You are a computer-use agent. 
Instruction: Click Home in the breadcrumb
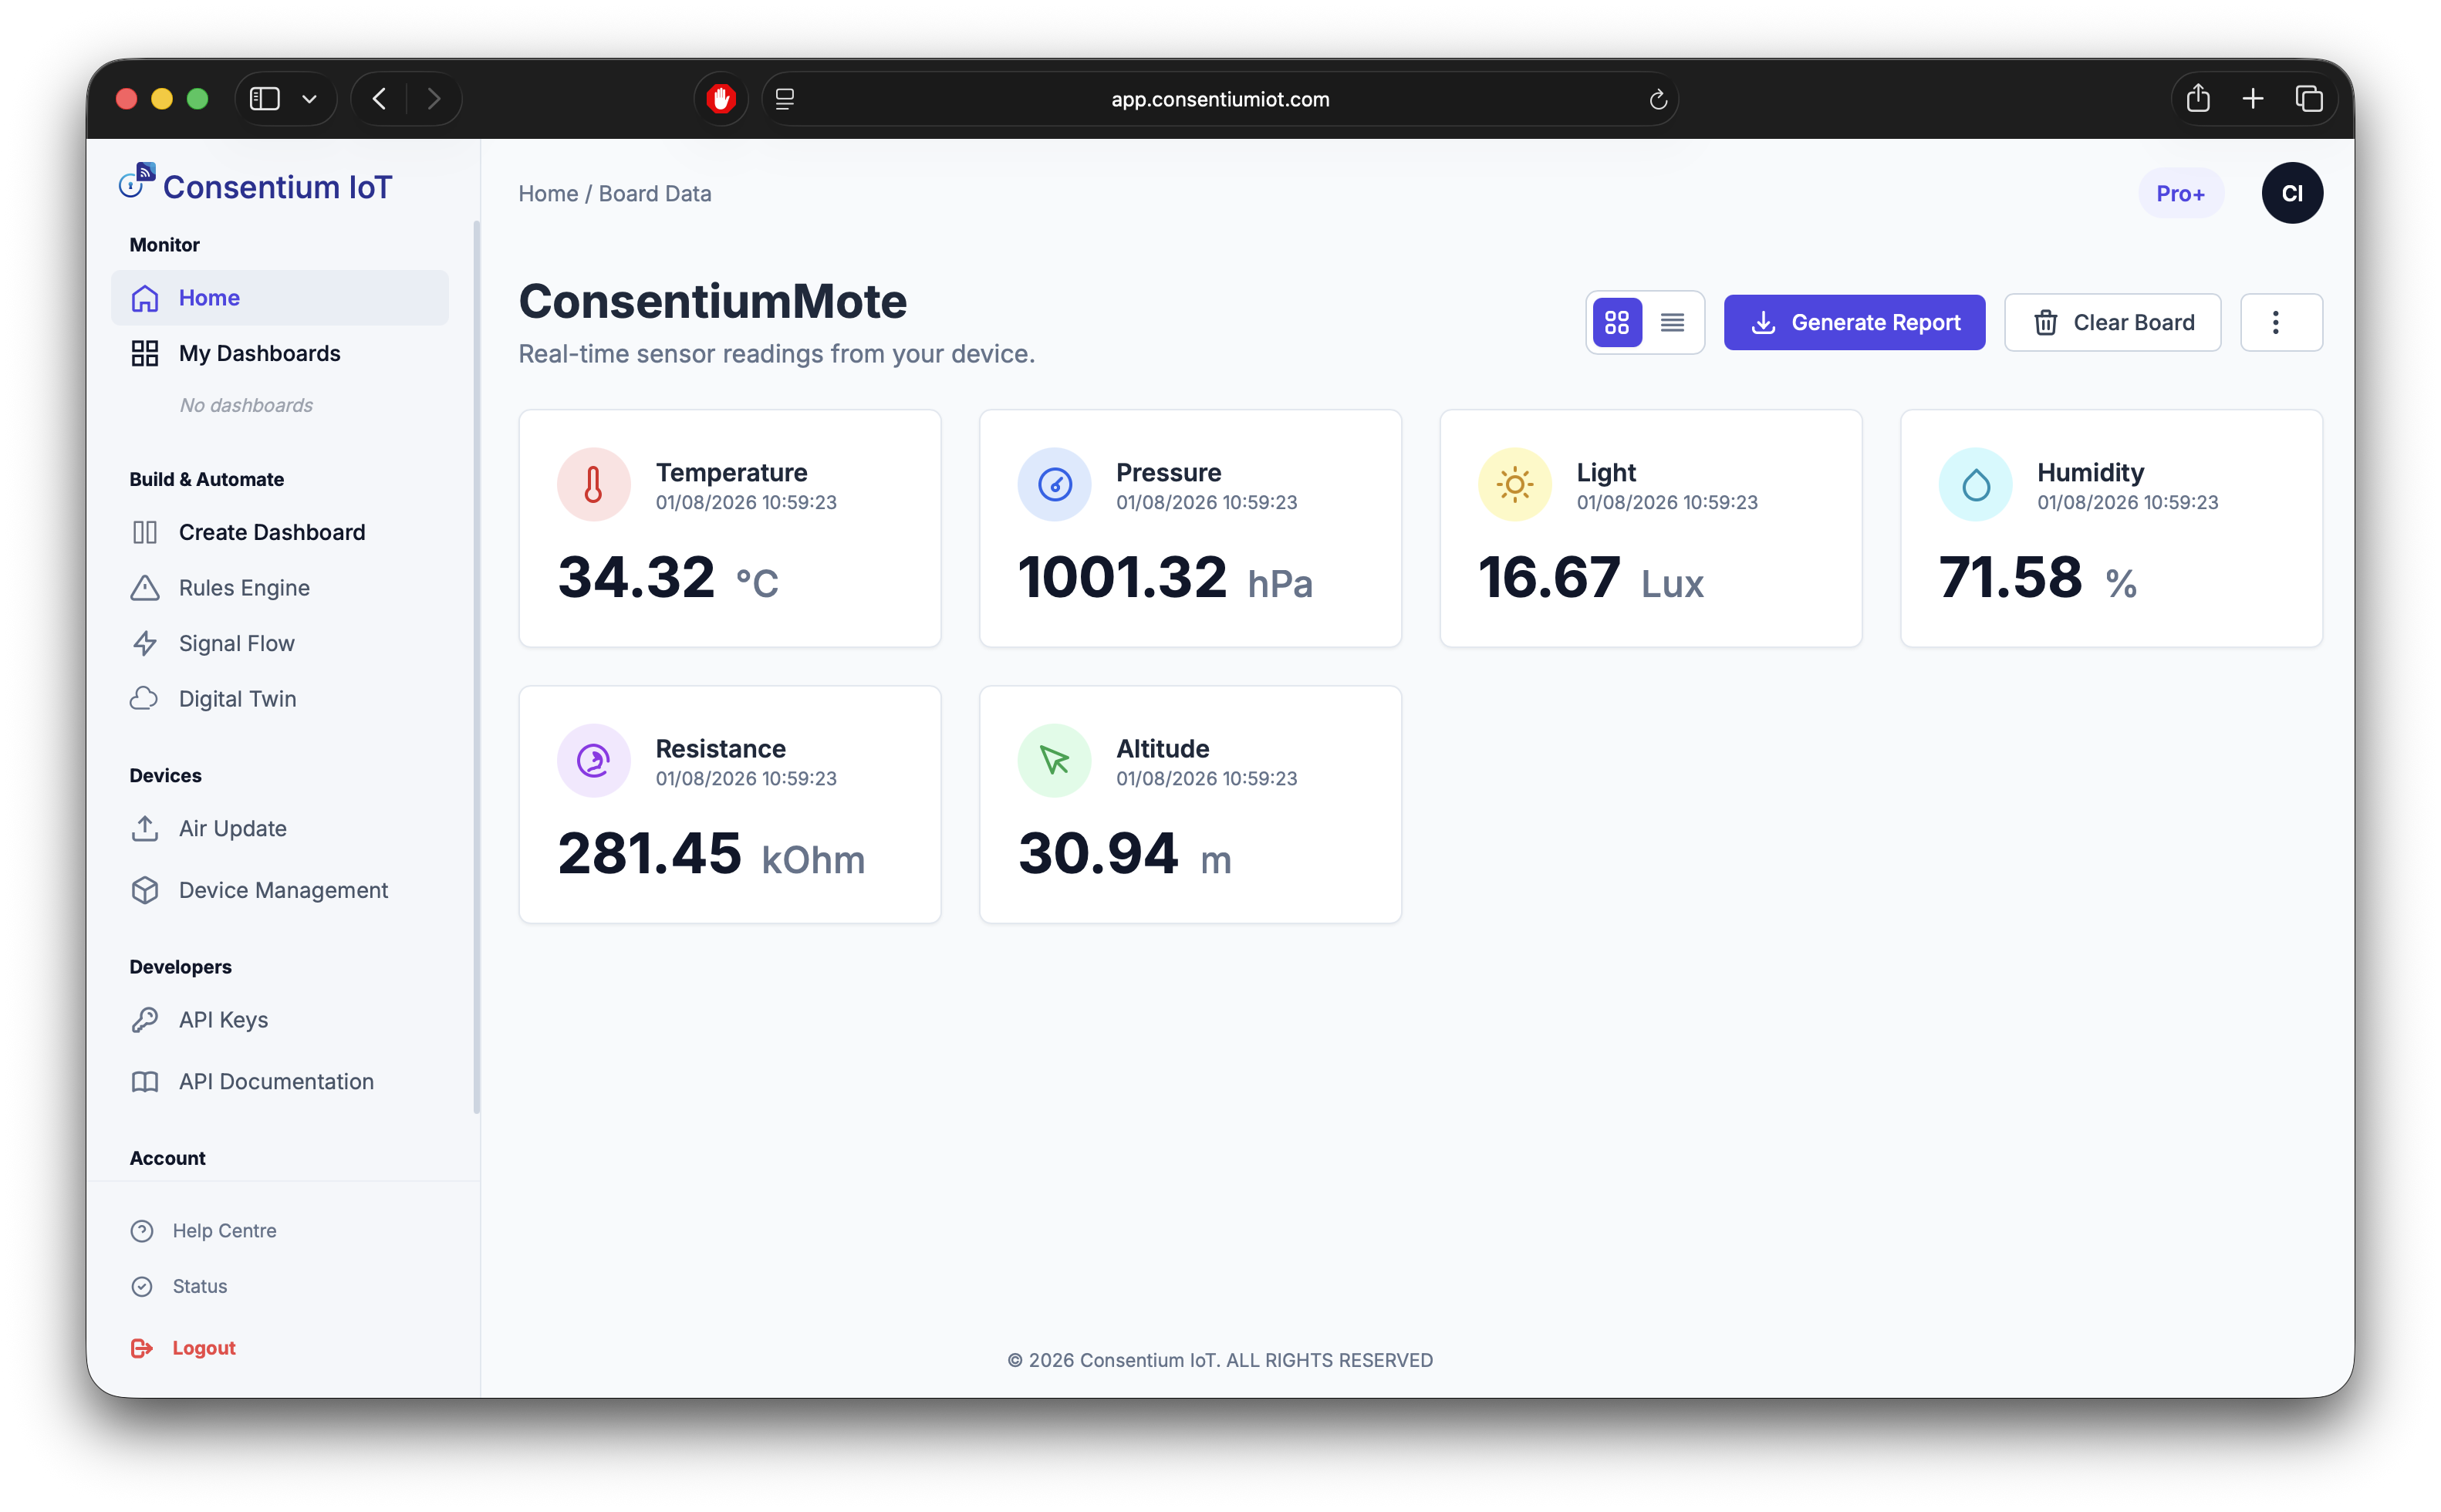click(548, 193)
